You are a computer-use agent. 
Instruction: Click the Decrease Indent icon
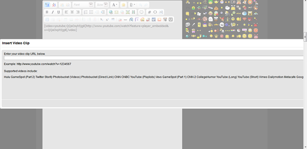pos(97,12)
